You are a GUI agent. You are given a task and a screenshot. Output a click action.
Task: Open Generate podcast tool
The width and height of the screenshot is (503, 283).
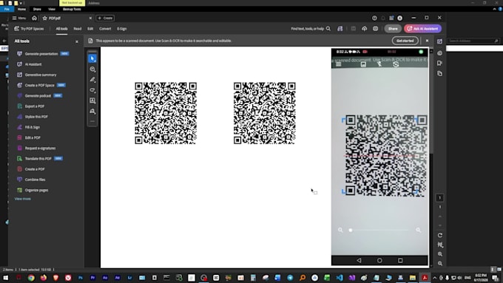pos(39,96)
